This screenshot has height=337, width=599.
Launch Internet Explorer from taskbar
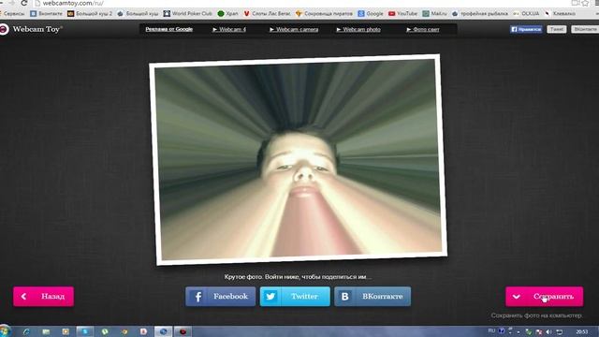pyautogui.click(x=26, y=331)
